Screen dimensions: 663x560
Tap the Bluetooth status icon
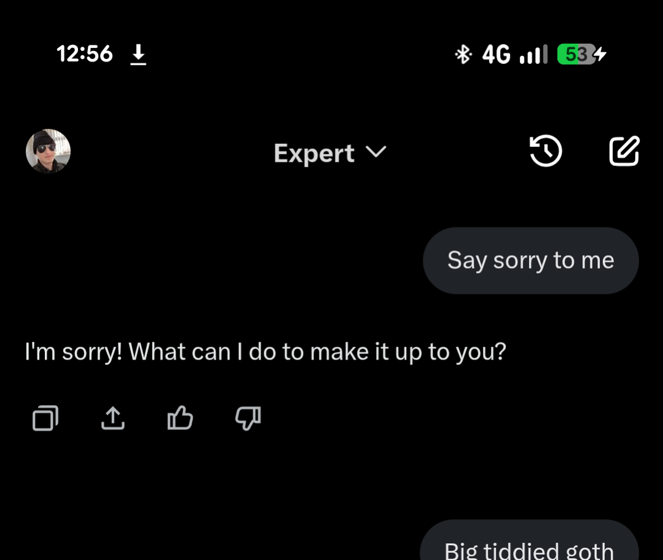[x=463, y=55]
